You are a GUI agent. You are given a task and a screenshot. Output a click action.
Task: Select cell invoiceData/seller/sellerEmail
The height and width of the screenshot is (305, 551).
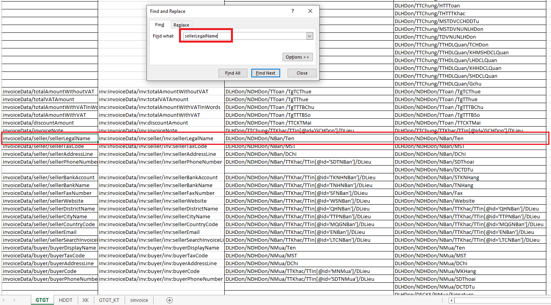50,232
